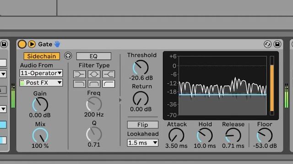
Task: Click the Threshold knob
Action: 141,67
